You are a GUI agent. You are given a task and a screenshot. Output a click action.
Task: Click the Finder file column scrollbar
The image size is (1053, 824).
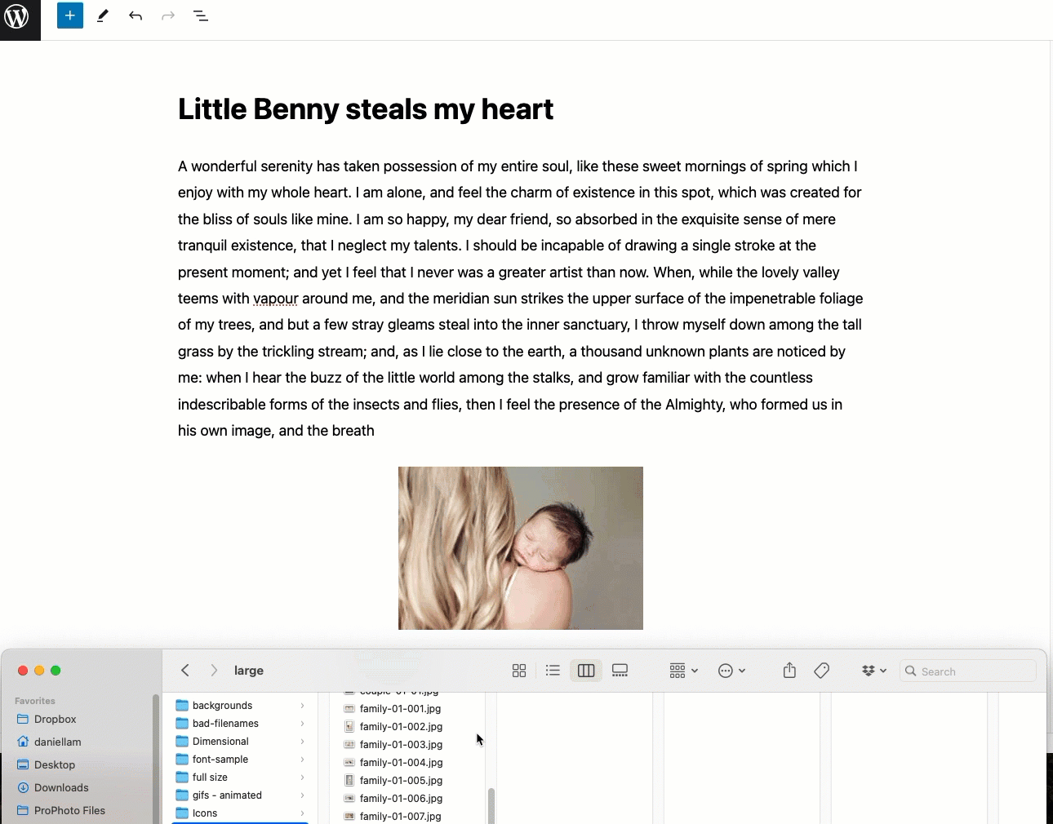click(491, 806)
